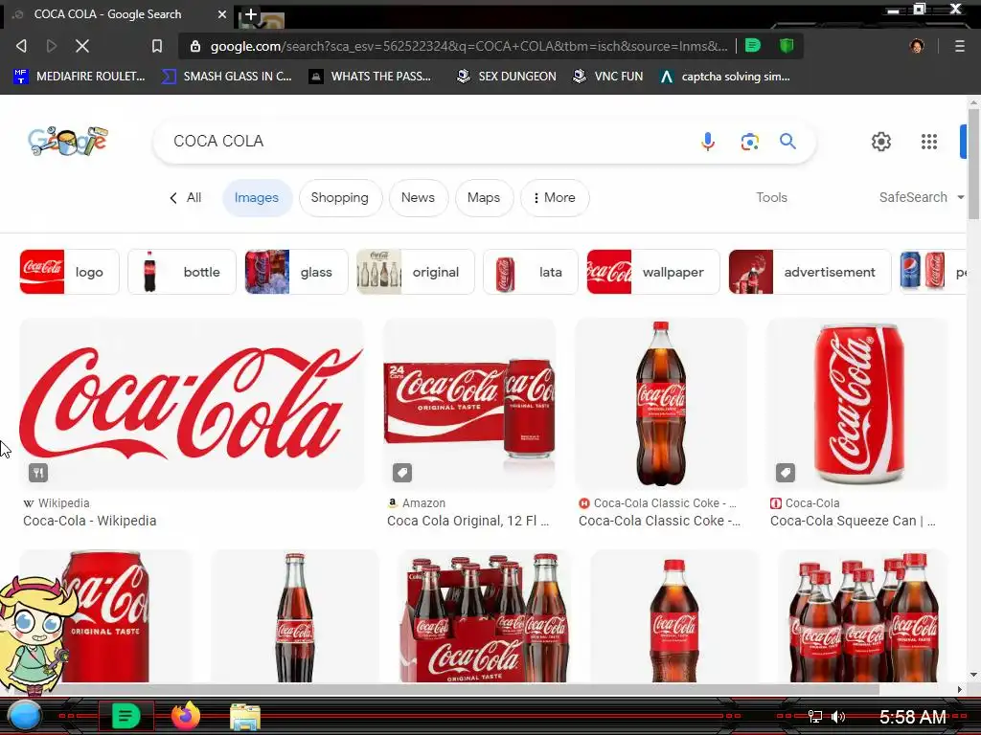Select the original suggestion chip
This screenshot has width=981, height=735.
416,272
